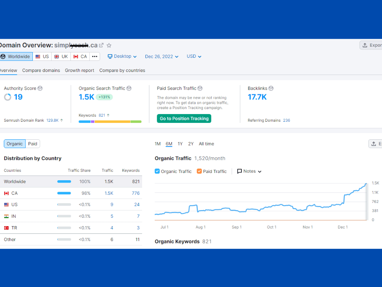Switch to the Paid toggle
The image size is (382, 287).
coord(32,144)
